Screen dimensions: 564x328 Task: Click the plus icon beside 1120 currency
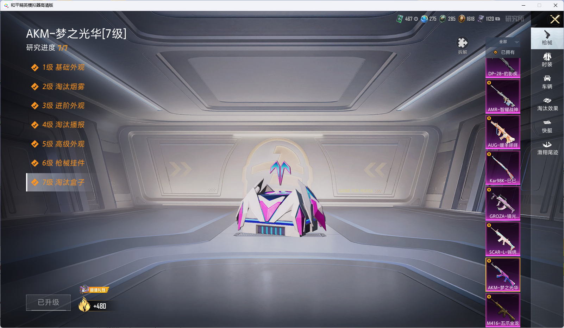497,19
